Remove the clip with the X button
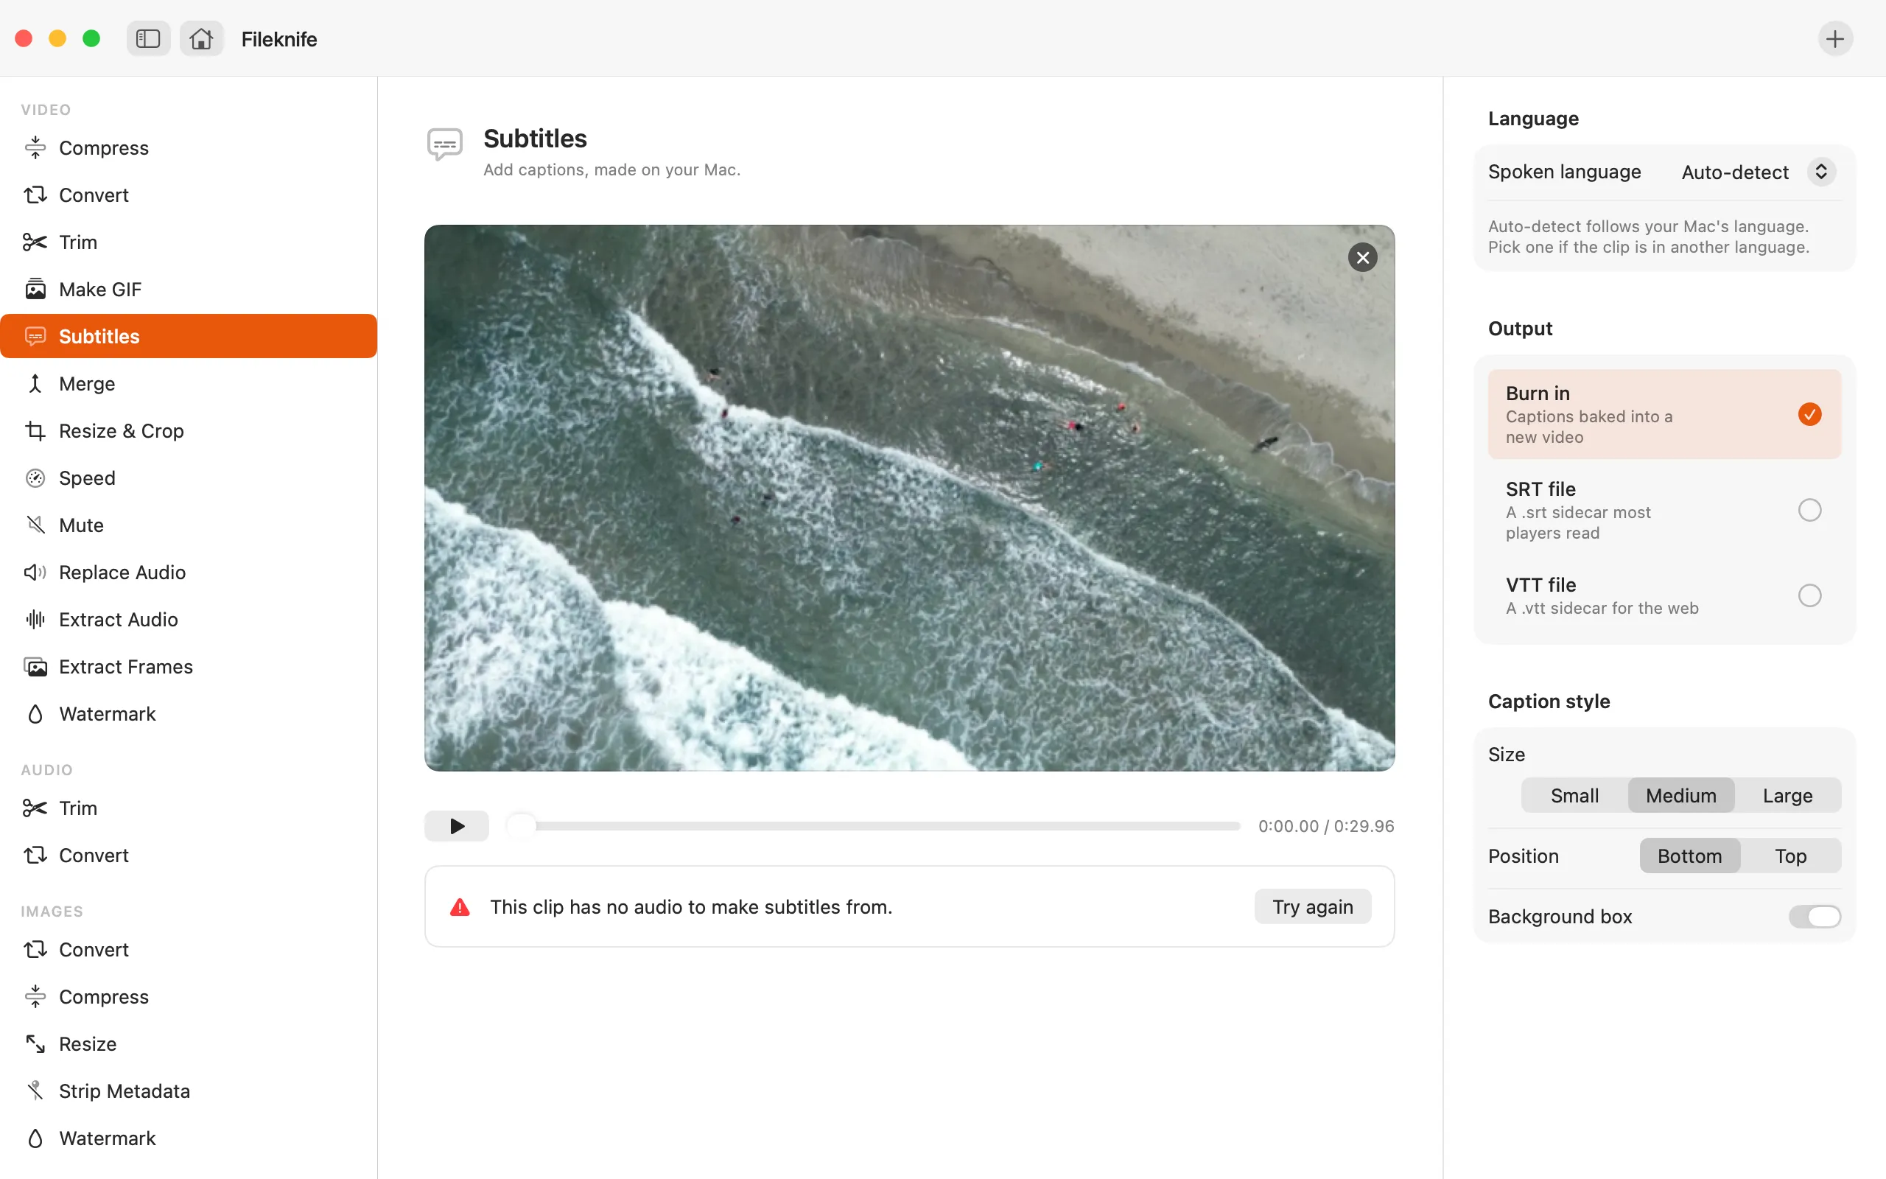 coord(1362,257)
